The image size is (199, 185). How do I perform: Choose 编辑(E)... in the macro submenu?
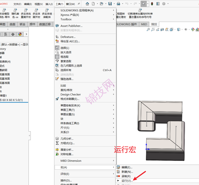point(157,167)
